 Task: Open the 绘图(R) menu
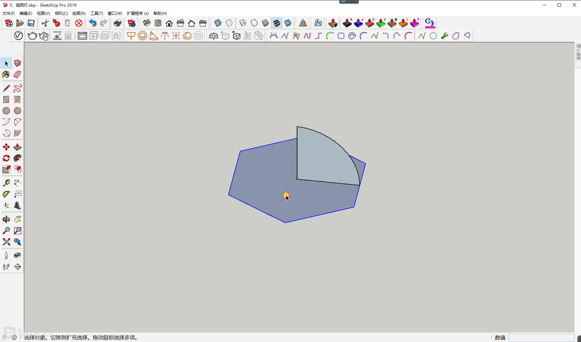point(79,14)
